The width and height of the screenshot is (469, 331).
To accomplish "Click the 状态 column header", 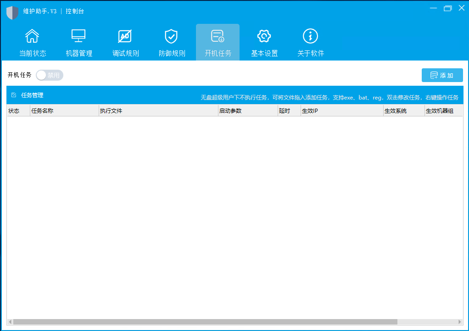I will [18, 111].
